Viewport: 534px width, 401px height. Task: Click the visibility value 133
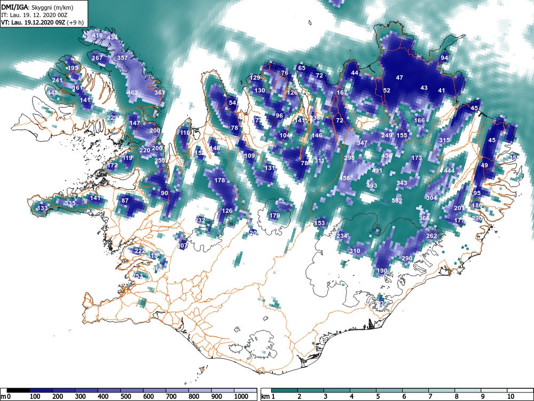[42, 208]
